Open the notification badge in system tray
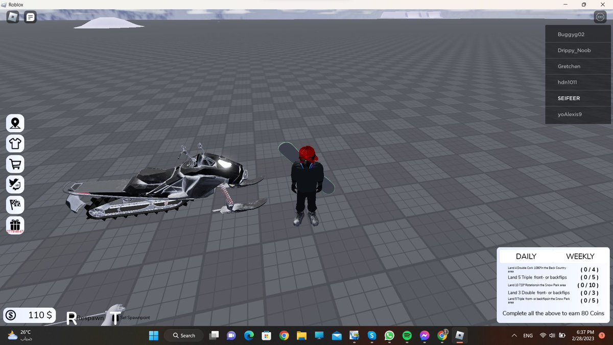Image resolution: width=613 pixels, height=345 pixels. (602, 335)
